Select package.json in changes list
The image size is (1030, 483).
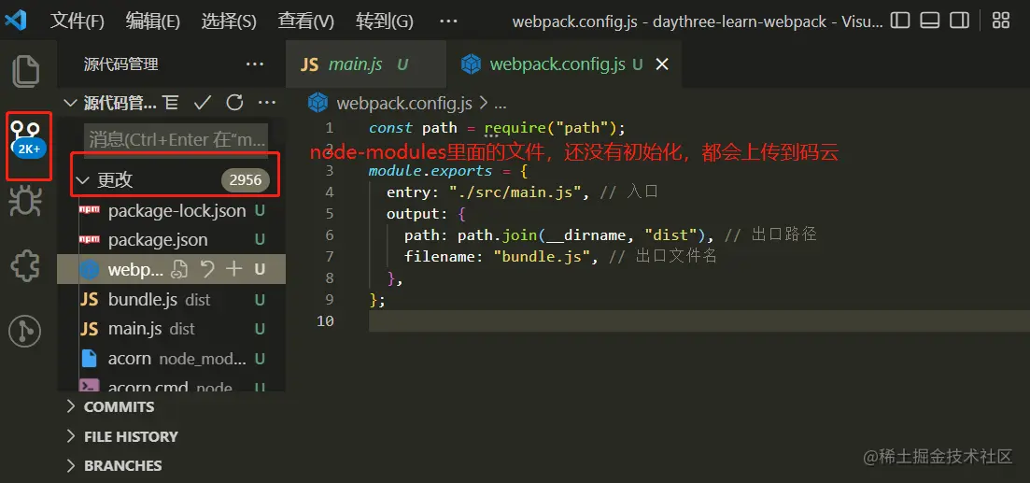pos(172,240)
